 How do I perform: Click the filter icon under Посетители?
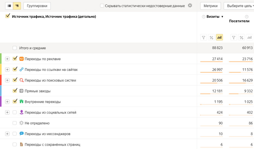point(234,38)
